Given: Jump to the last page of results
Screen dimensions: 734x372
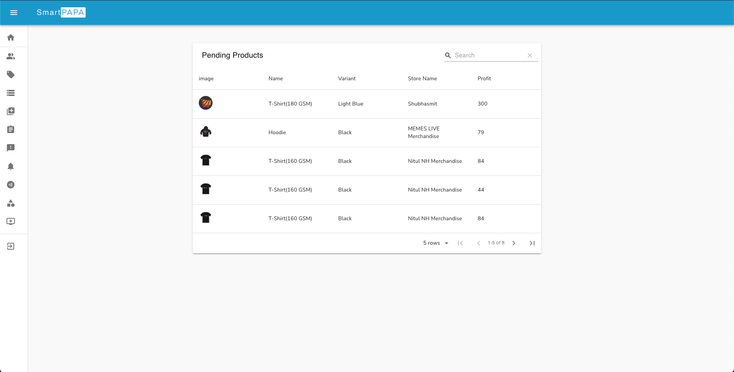Looking at the screenshot, I should (x=532, y=243).
